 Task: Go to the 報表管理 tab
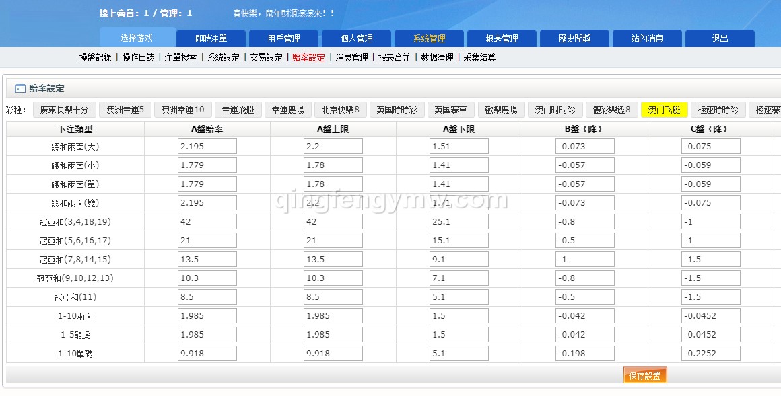coord(502,38)
